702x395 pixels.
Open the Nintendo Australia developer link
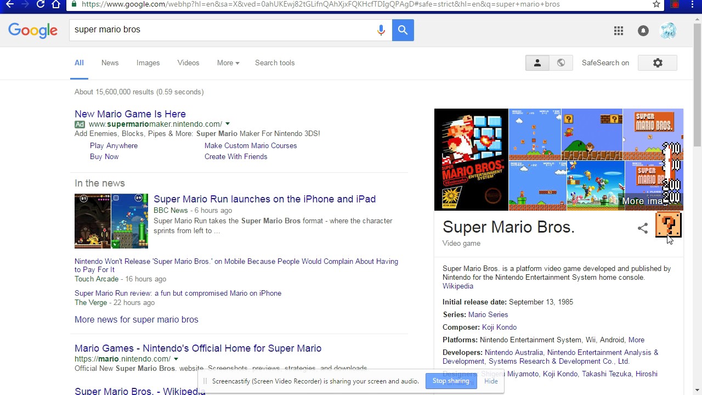coord(514,353)
